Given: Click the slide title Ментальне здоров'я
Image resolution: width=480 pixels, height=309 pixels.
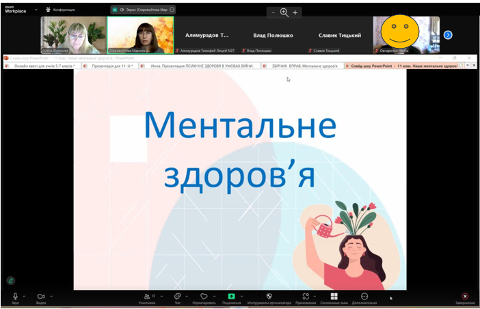Looking at the screenshot, I should (240, 151).
